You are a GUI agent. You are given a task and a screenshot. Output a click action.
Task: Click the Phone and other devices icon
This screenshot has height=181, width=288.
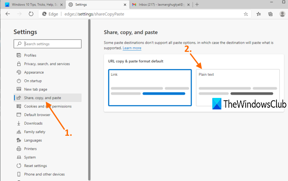coord(19,174)
